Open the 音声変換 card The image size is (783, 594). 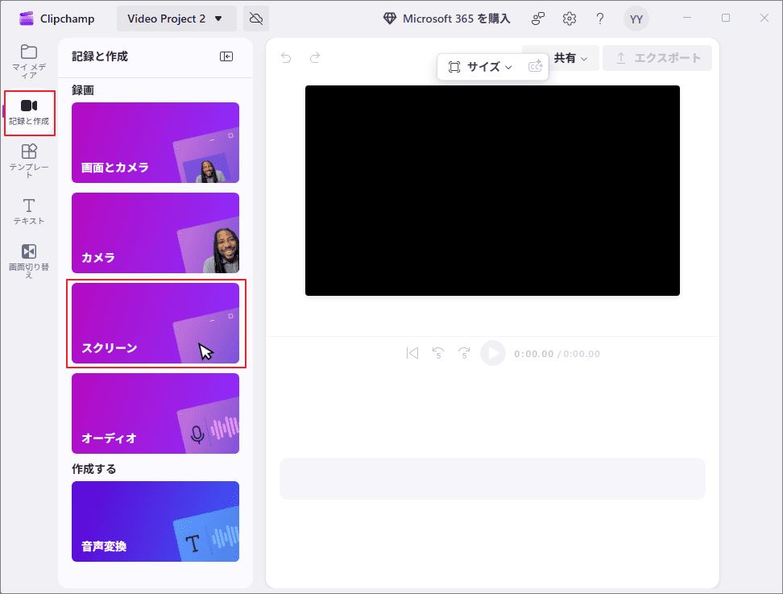tap(155, 521)
